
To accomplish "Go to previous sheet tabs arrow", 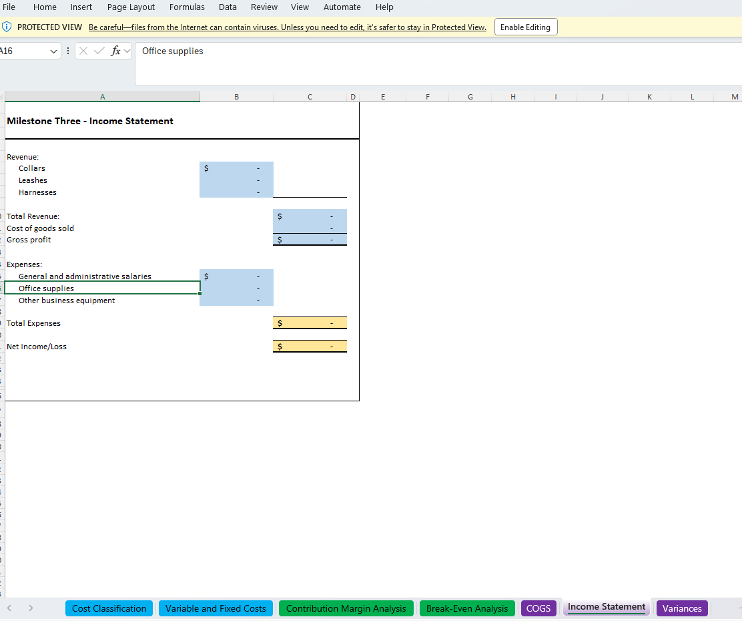I will [x=9, y=608].
